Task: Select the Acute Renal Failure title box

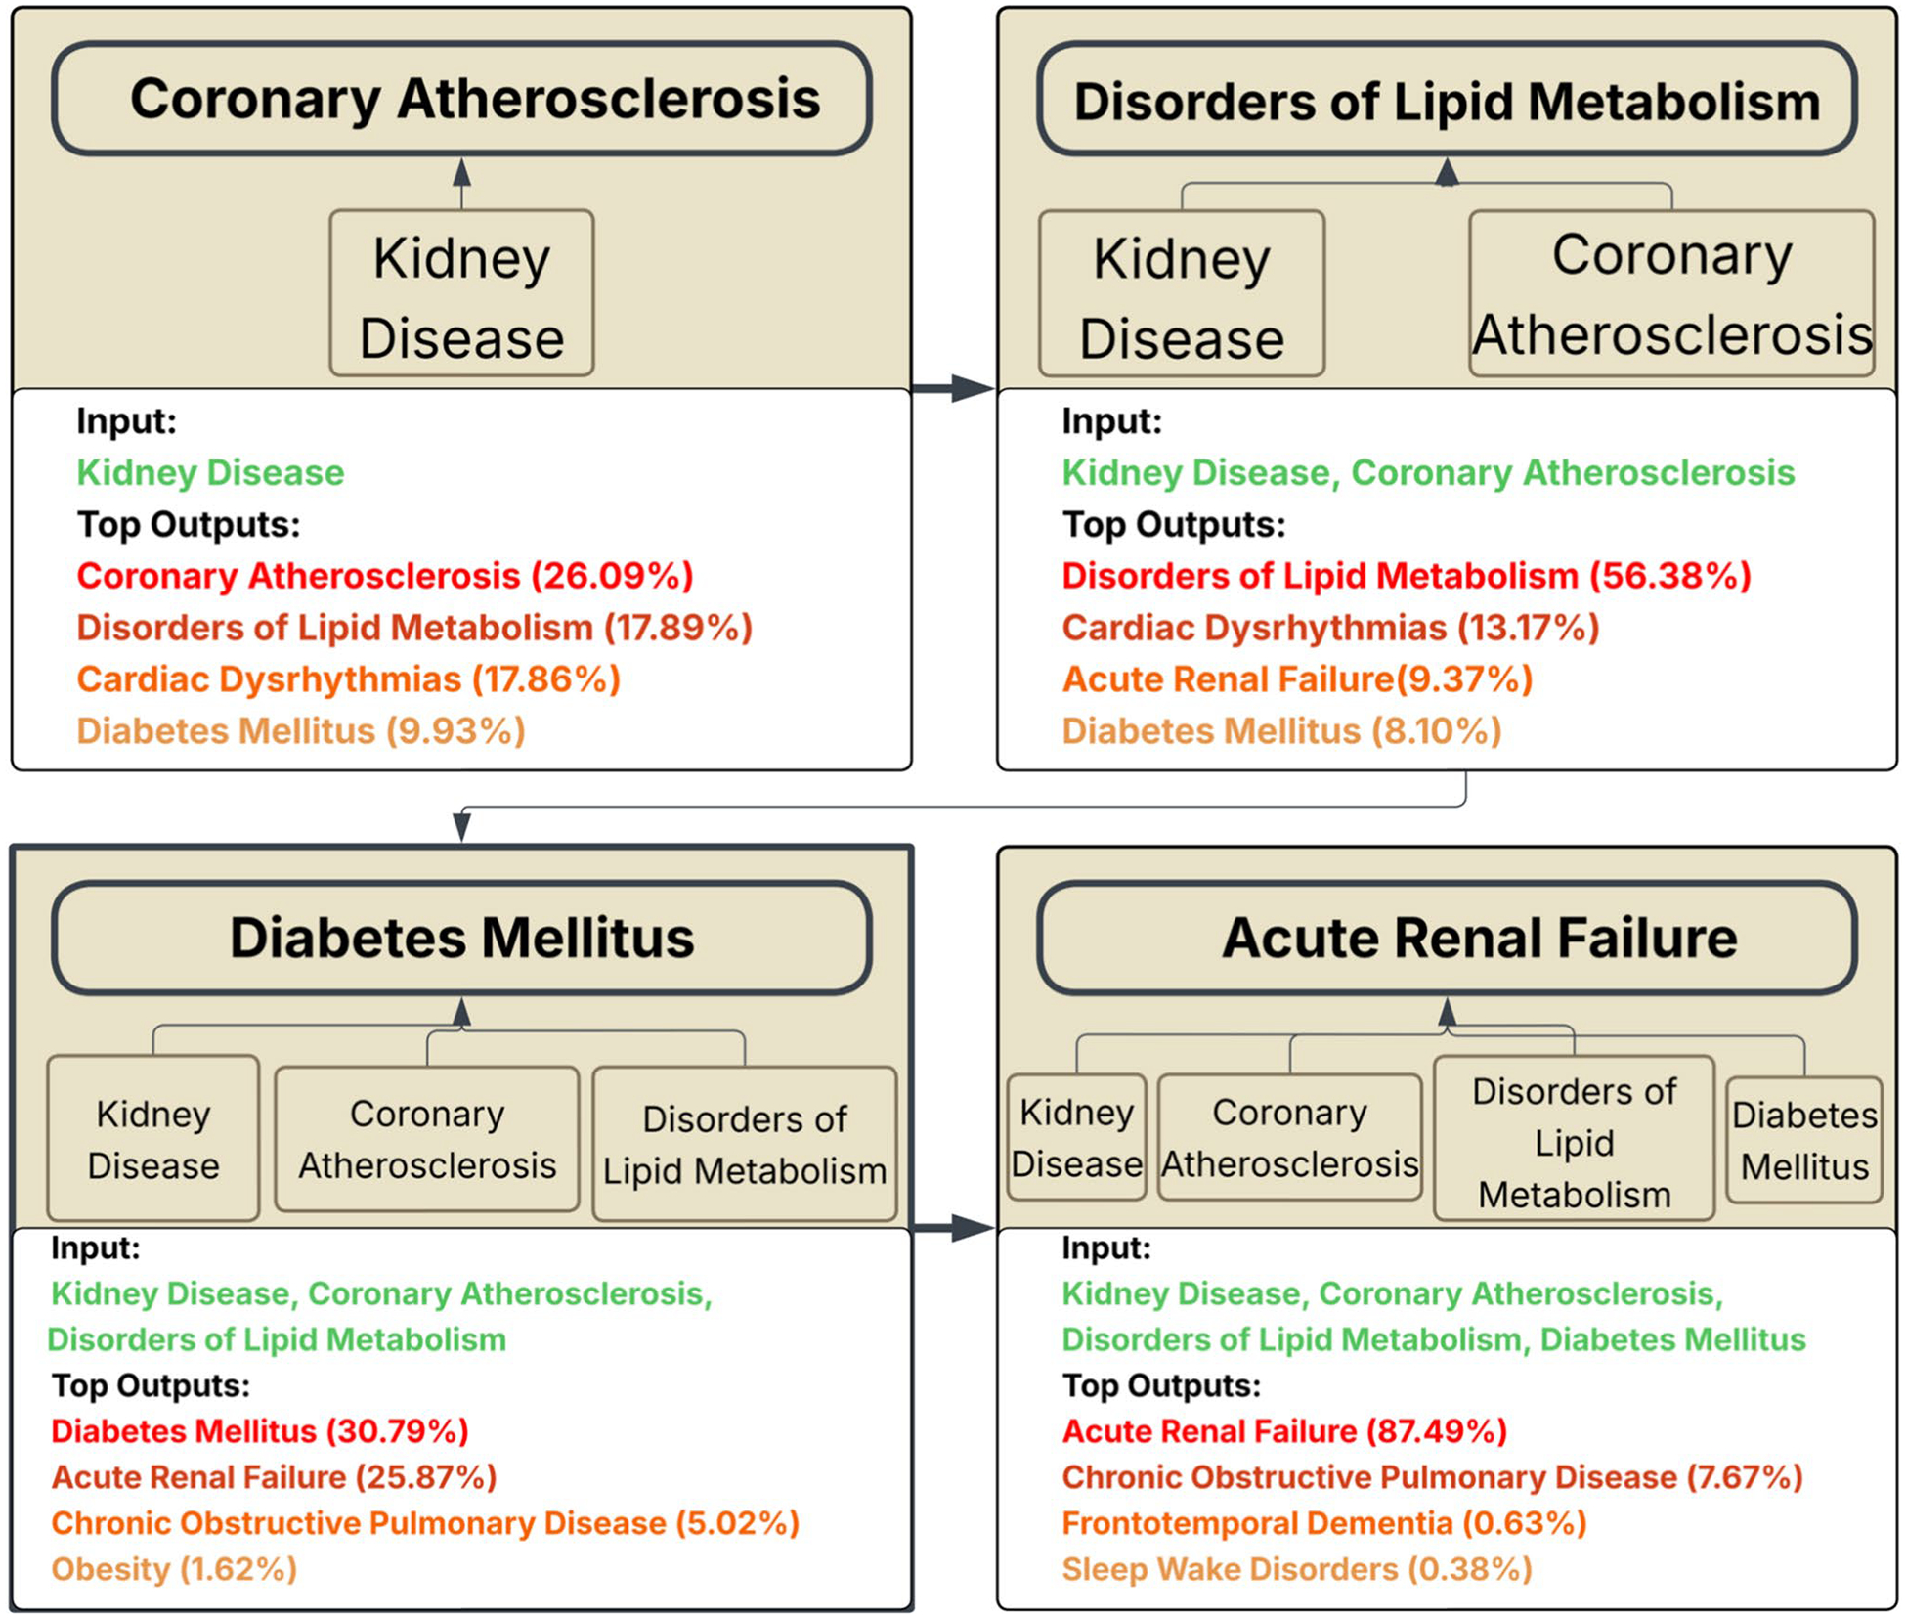Action: (x=1447, y=938)
